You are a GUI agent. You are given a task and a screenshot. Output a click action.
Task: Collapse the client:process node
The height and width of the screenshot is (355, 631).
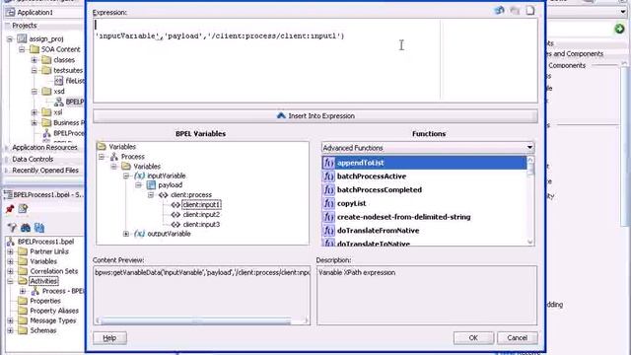tap(151, 195)
